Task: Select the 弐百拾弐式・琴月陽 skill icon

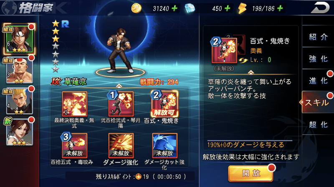Action: [121, 104]
